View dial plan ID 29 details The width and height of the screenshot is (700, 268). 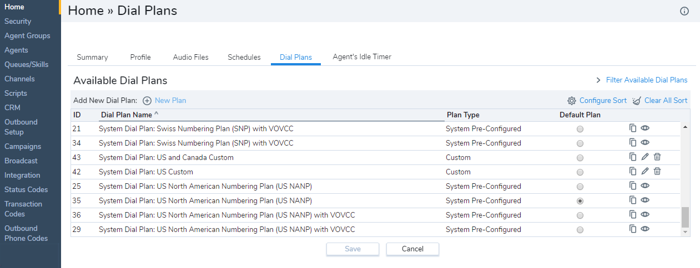point(645,229)
